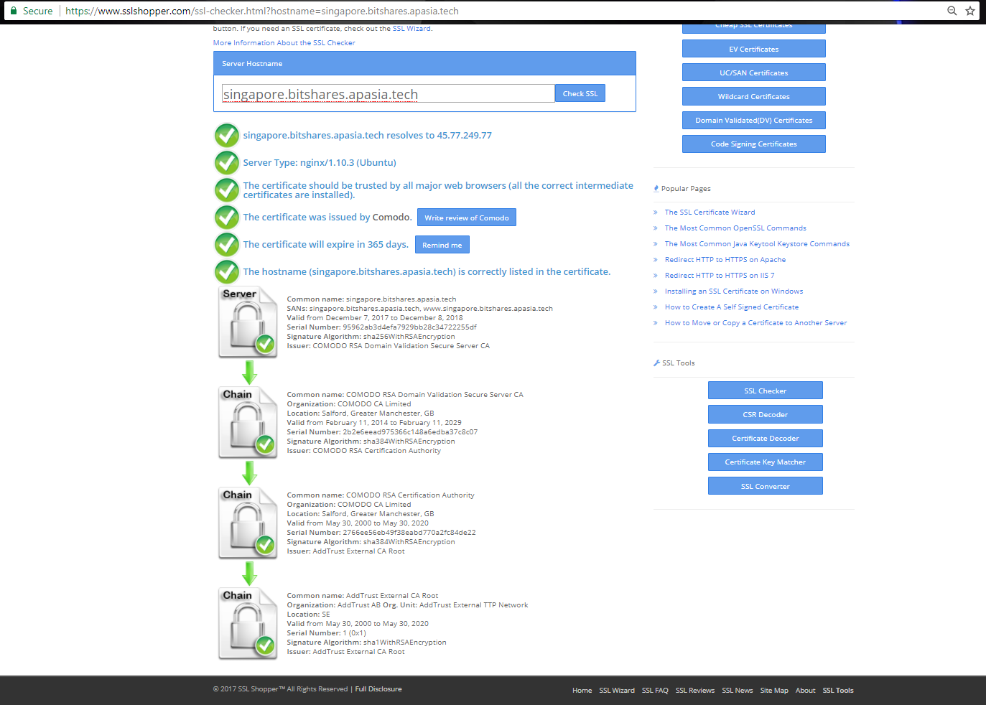Click the Chain icon for COMODO Domain Validation CA
Screen dimensions: 986x705
[248, 423]
